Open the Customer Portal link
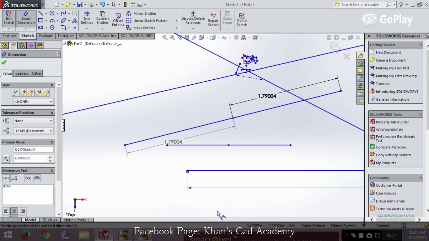Image resolution: width=429 pixels, height=241 pixels. click(389, 185)
